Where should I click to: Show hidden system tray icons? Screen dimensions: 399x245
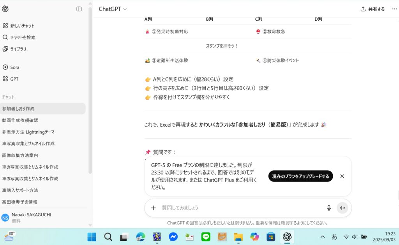pyautogui.click(x=323, y=237)
